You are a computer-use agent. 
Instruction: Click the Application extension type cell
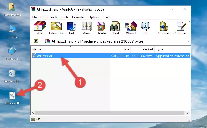pos(172,56)
